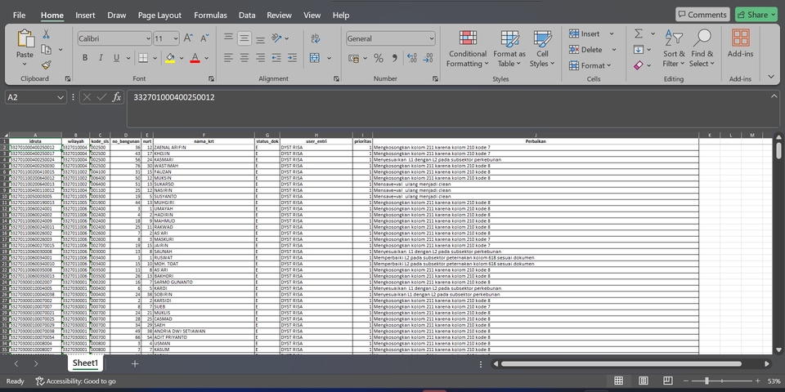
Task: Center text horizontally
Action: 244,58
